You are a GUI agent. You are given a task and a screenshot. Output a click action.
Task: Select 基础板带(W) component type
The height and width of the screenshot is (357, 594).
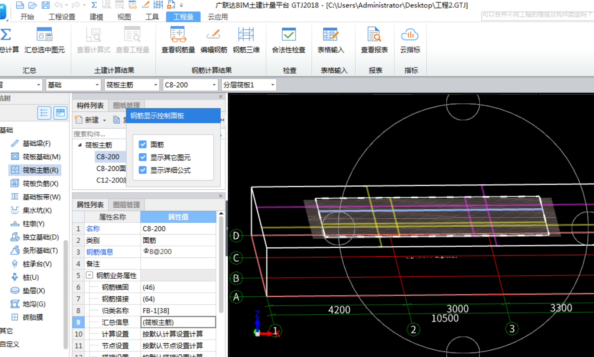41,197
